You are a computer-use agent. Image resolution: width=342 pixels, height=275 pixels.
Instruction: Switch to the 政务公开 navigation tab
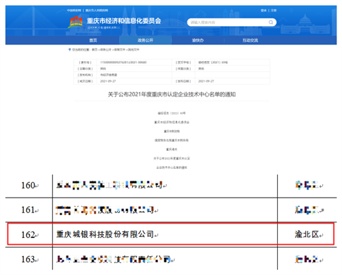pos(145,40)
